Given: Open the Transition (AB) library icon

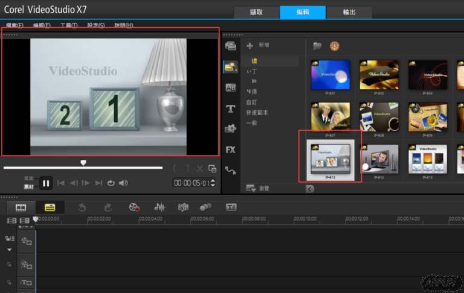Looking at the screenshot, I should 230,87.
